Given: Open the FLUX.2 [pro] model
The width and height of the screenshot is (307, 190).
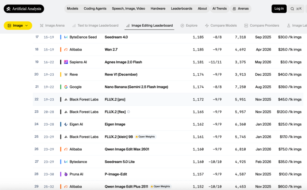Looking at the screenshot, I should [x=115, y=99].
